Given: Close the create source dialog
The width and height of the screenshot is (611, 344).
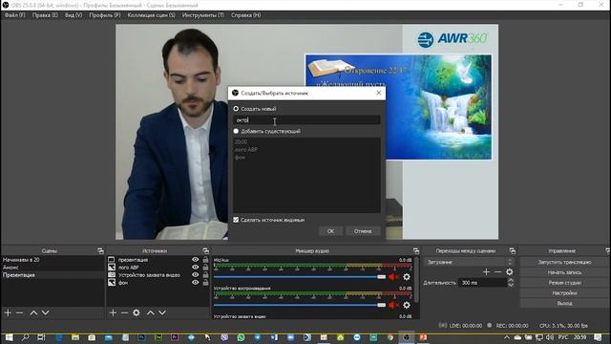Looking at the screenshot, I should tap(379, 93).
